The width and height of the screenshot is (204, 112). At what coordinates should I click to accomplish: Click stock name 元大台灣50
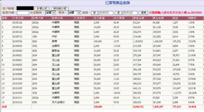click(58, 102)
